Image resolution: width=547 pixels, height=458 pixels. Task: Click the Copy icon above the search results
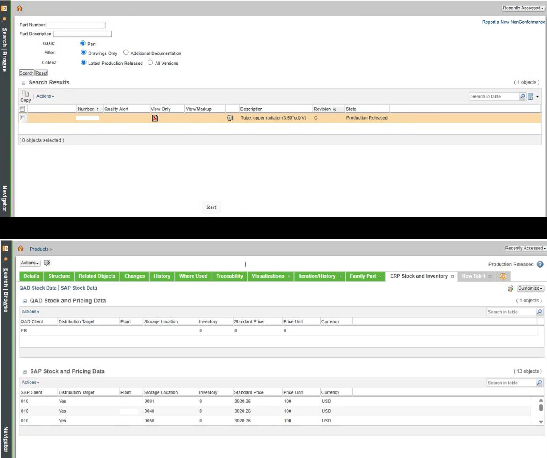25,94
